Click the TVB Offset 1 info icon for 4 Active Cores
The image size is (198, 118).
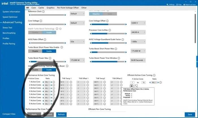click(x=88, y=91)
